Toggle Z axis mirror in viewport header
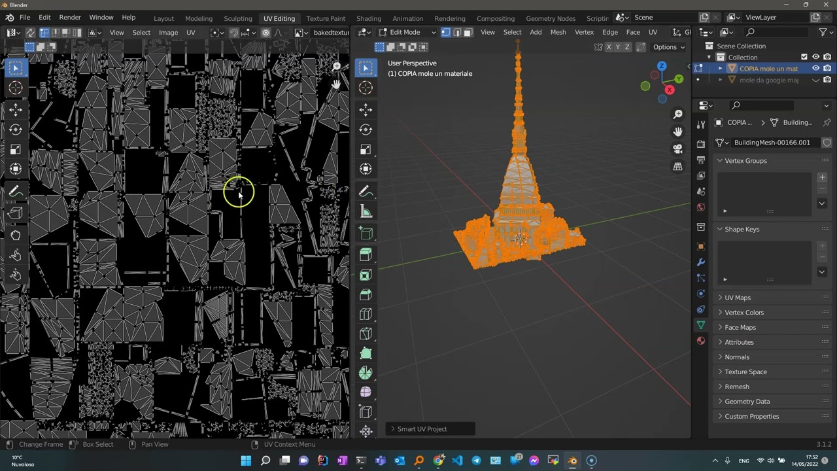Image resolution: width=837 pixels, height=471 pixels. pos(627,47)
